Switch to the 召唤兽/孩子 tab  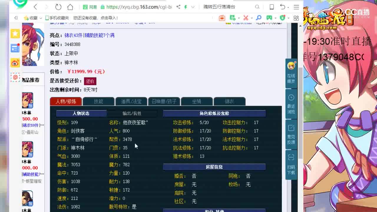[x=164, y=101]
